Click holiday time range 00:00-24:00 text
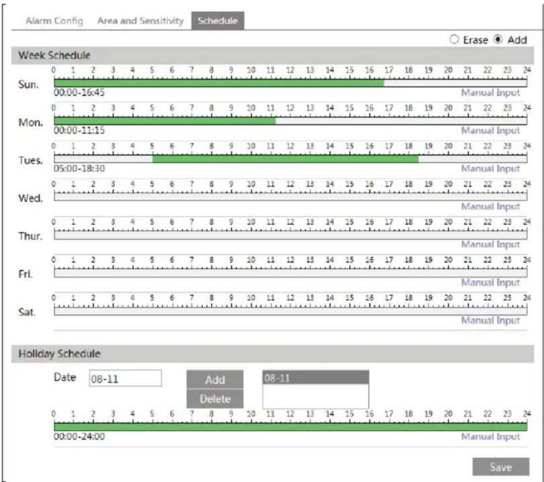The image size is (544, 482). coord(79,437)
